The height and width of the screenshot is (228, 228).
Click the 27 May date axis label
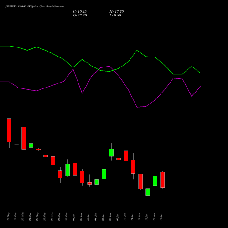(59, 217)
